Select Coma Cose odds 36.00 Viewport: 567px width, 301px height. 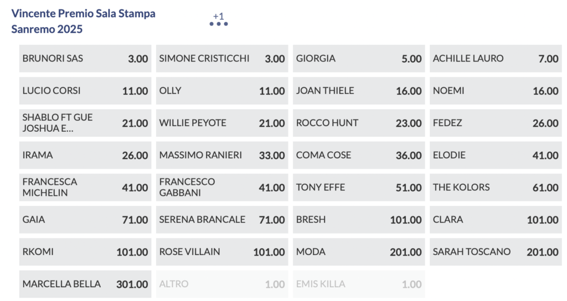[x=358, y=155]
